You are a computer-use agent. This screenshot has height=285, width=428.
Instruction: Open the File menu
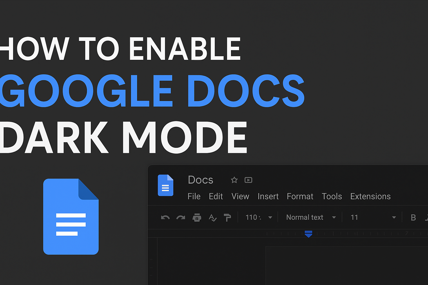tap(194, 196)
